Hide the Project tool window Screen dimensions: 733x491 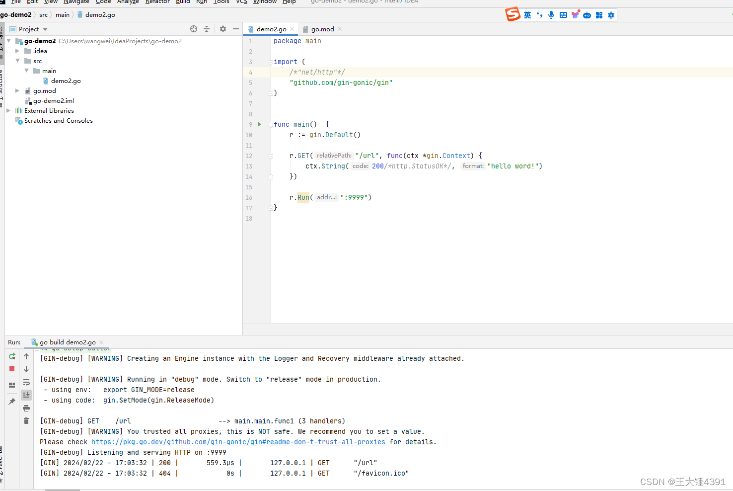click(x=236, y=29)
